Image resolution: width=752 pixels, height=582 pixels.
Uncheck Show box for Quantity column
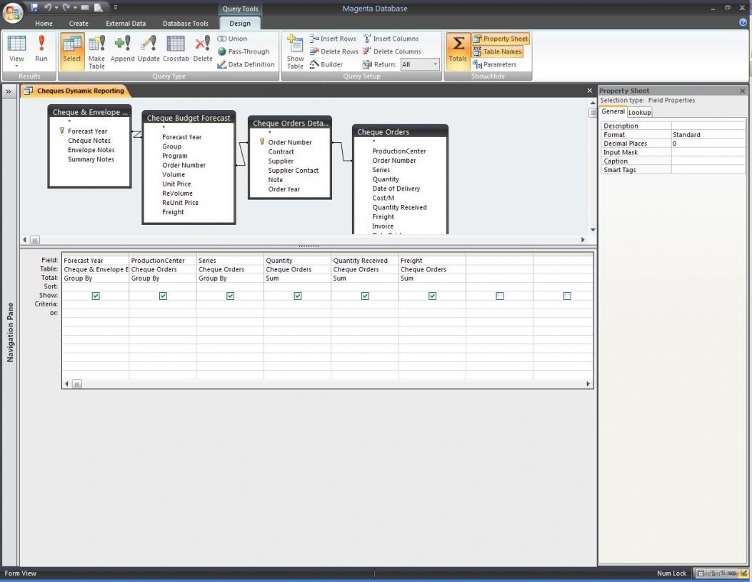click(x=298, y=296)
